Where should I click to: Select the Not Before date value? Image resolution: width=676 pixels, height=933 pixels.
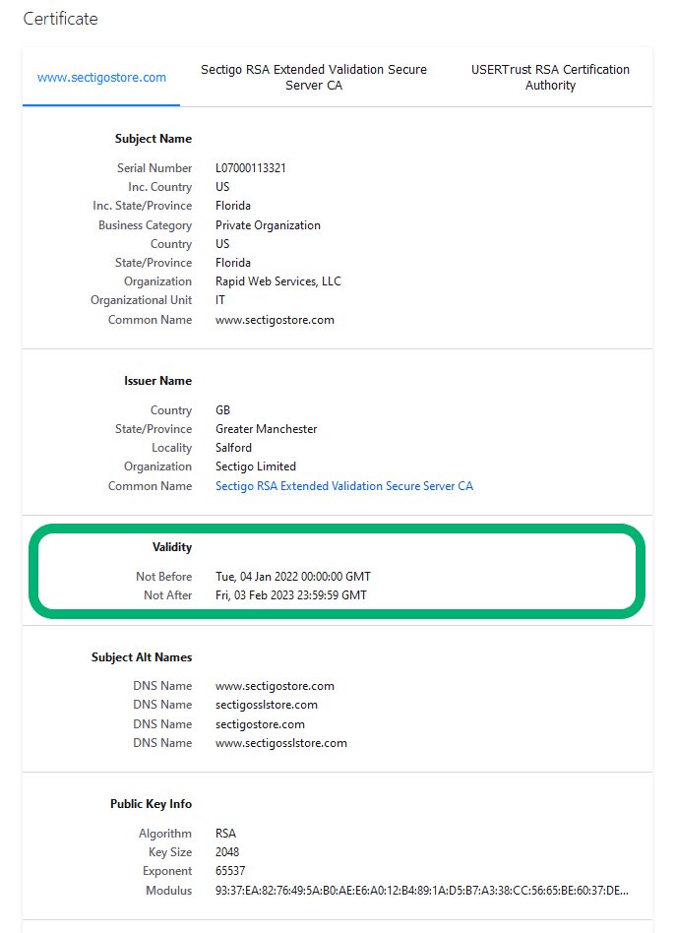click(x=293, y=577)
